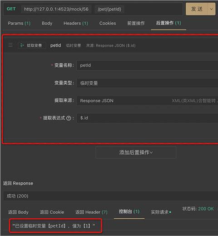
Task: Click the /pet/{petId} path field
Action: click(109, 9)
